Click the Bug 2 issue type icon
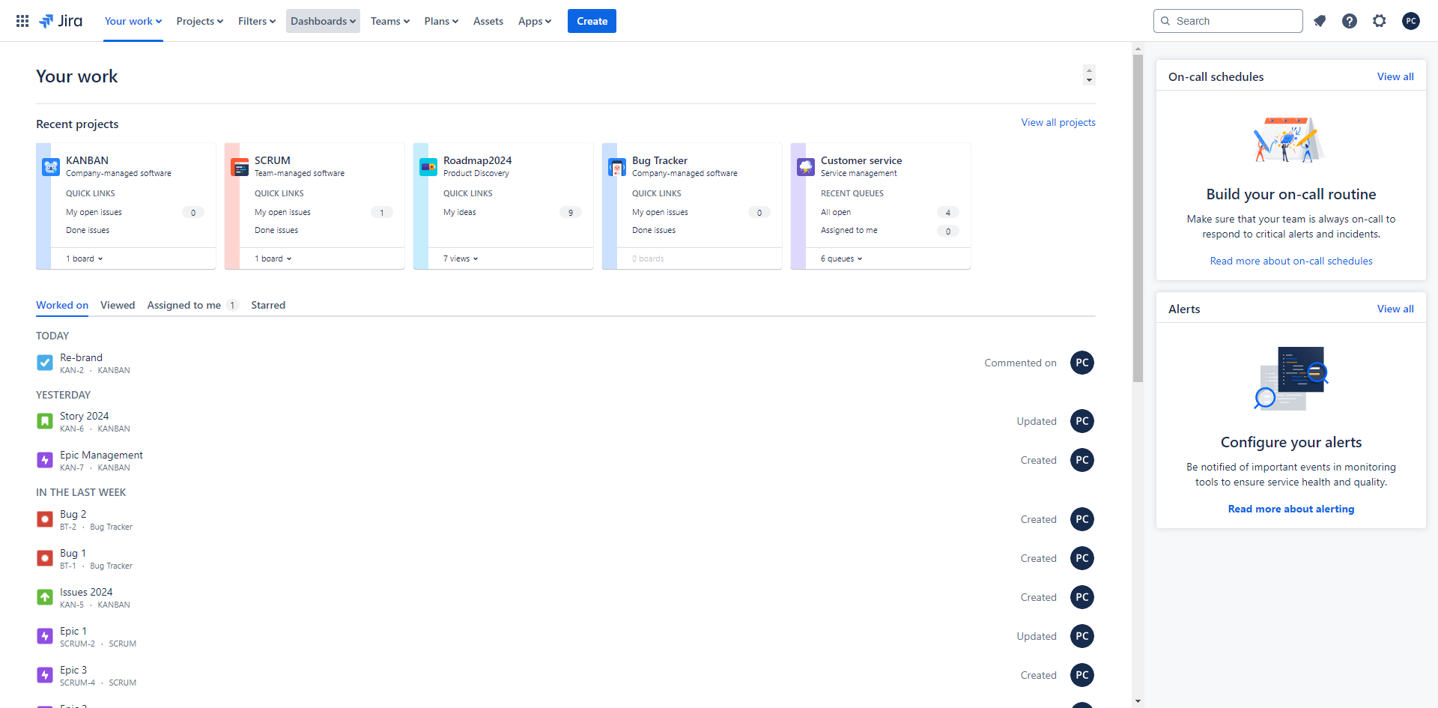The width and height of the screenshot is (1438, 708). (45, 519)
